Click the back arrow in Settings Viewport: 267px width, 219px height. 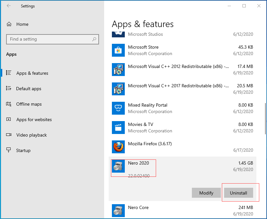coord(9,6)
